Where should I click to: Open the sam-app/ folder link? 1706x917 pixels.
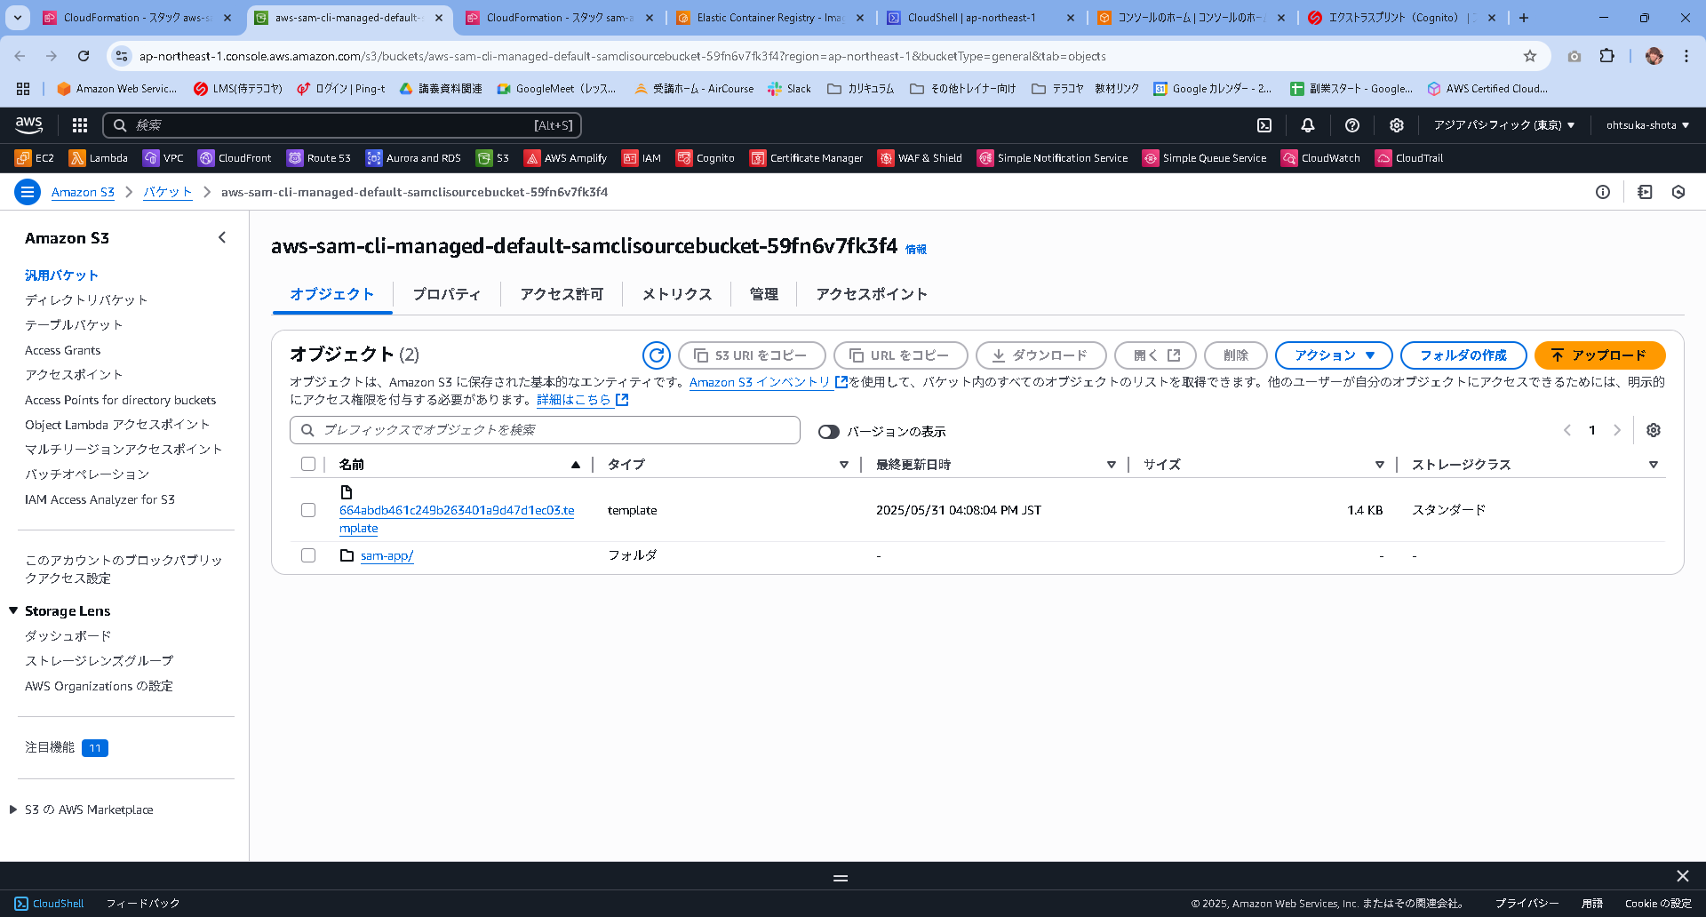point(387,554)
